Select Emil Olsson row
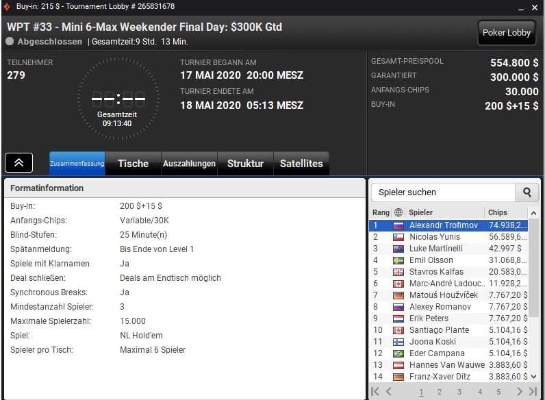 pyautogui.click(x=448, y=260)
